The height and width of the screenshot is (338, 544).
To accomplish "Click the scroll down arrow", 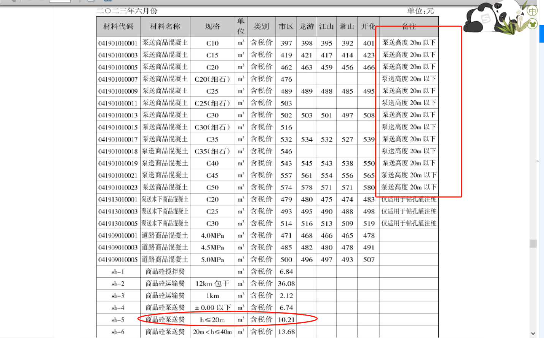I will [533, 334].
